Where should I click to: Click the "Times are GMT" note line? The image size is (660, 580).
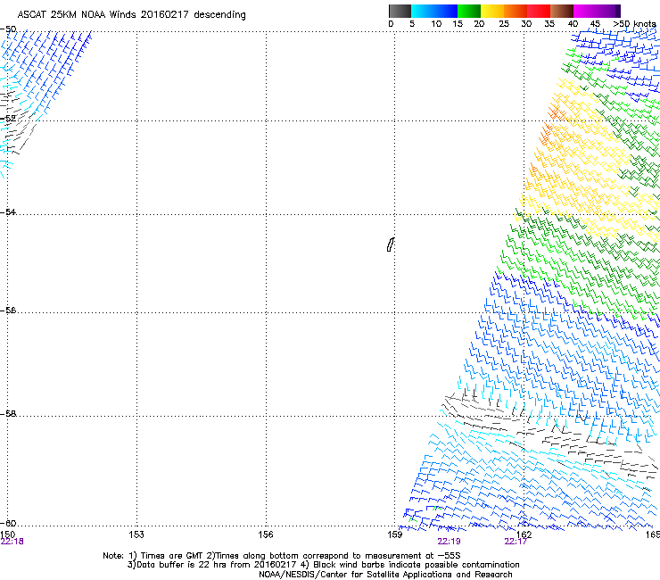(282, 556)
